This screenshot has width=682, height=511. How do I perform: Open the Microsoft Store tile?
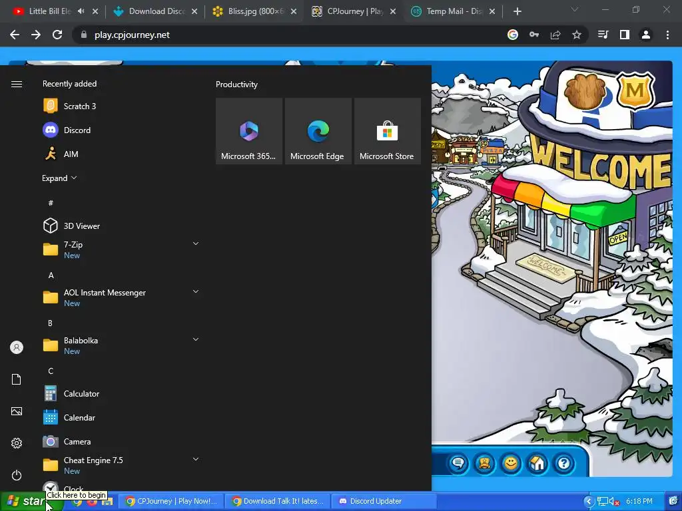tap(387, 131)
